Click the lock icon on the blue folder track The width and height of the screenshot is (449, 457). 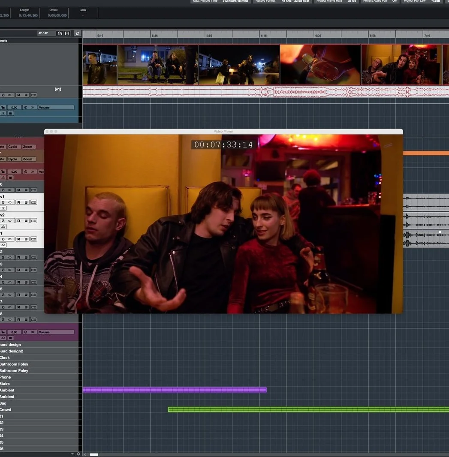[x=3, y=108]
